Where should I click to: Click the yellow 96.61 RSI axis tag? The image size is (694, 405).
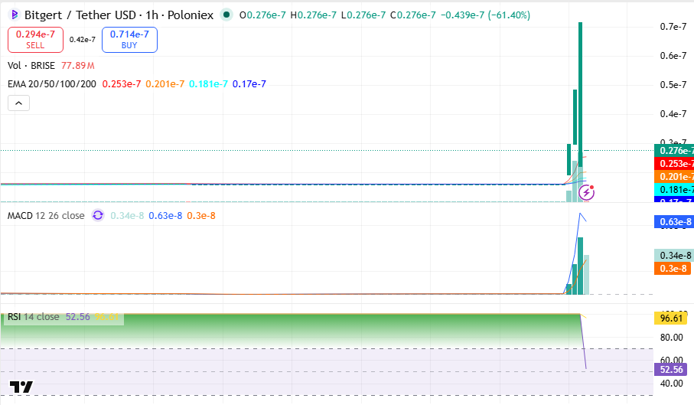671,318
